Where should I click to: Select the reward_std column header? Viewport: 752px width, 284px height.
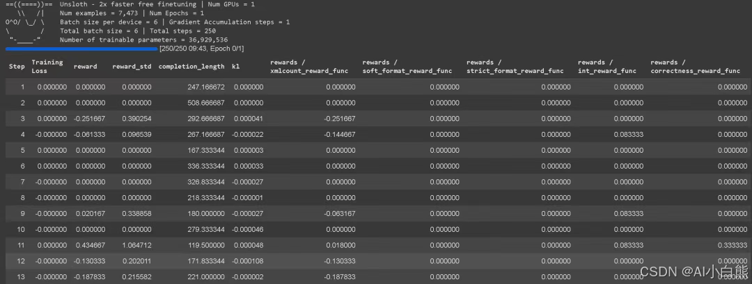point(132,67)
